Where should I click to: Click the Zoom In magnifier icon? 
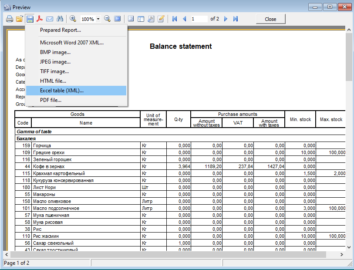tap(73, 19)
